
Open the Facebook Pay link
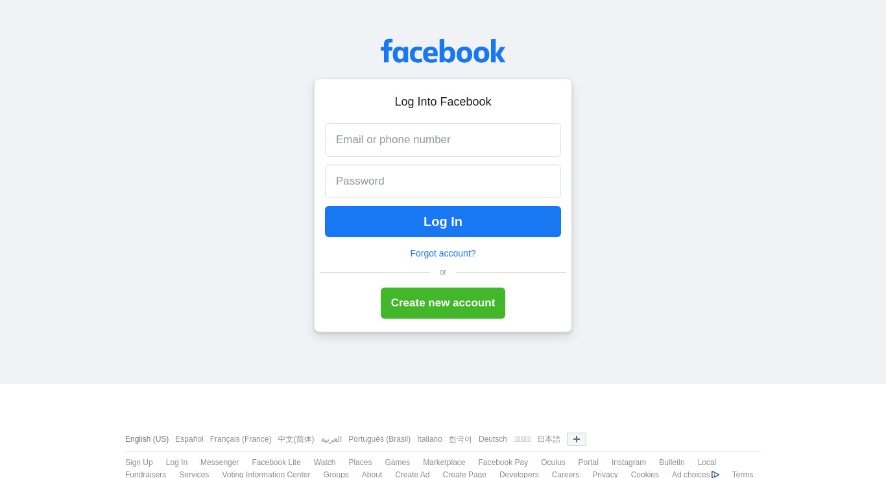tap(503, 462)
